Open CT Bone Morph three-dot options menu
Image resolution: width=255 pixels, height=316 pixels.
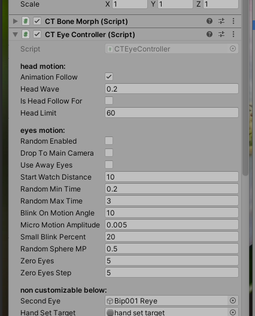(233, 21)
